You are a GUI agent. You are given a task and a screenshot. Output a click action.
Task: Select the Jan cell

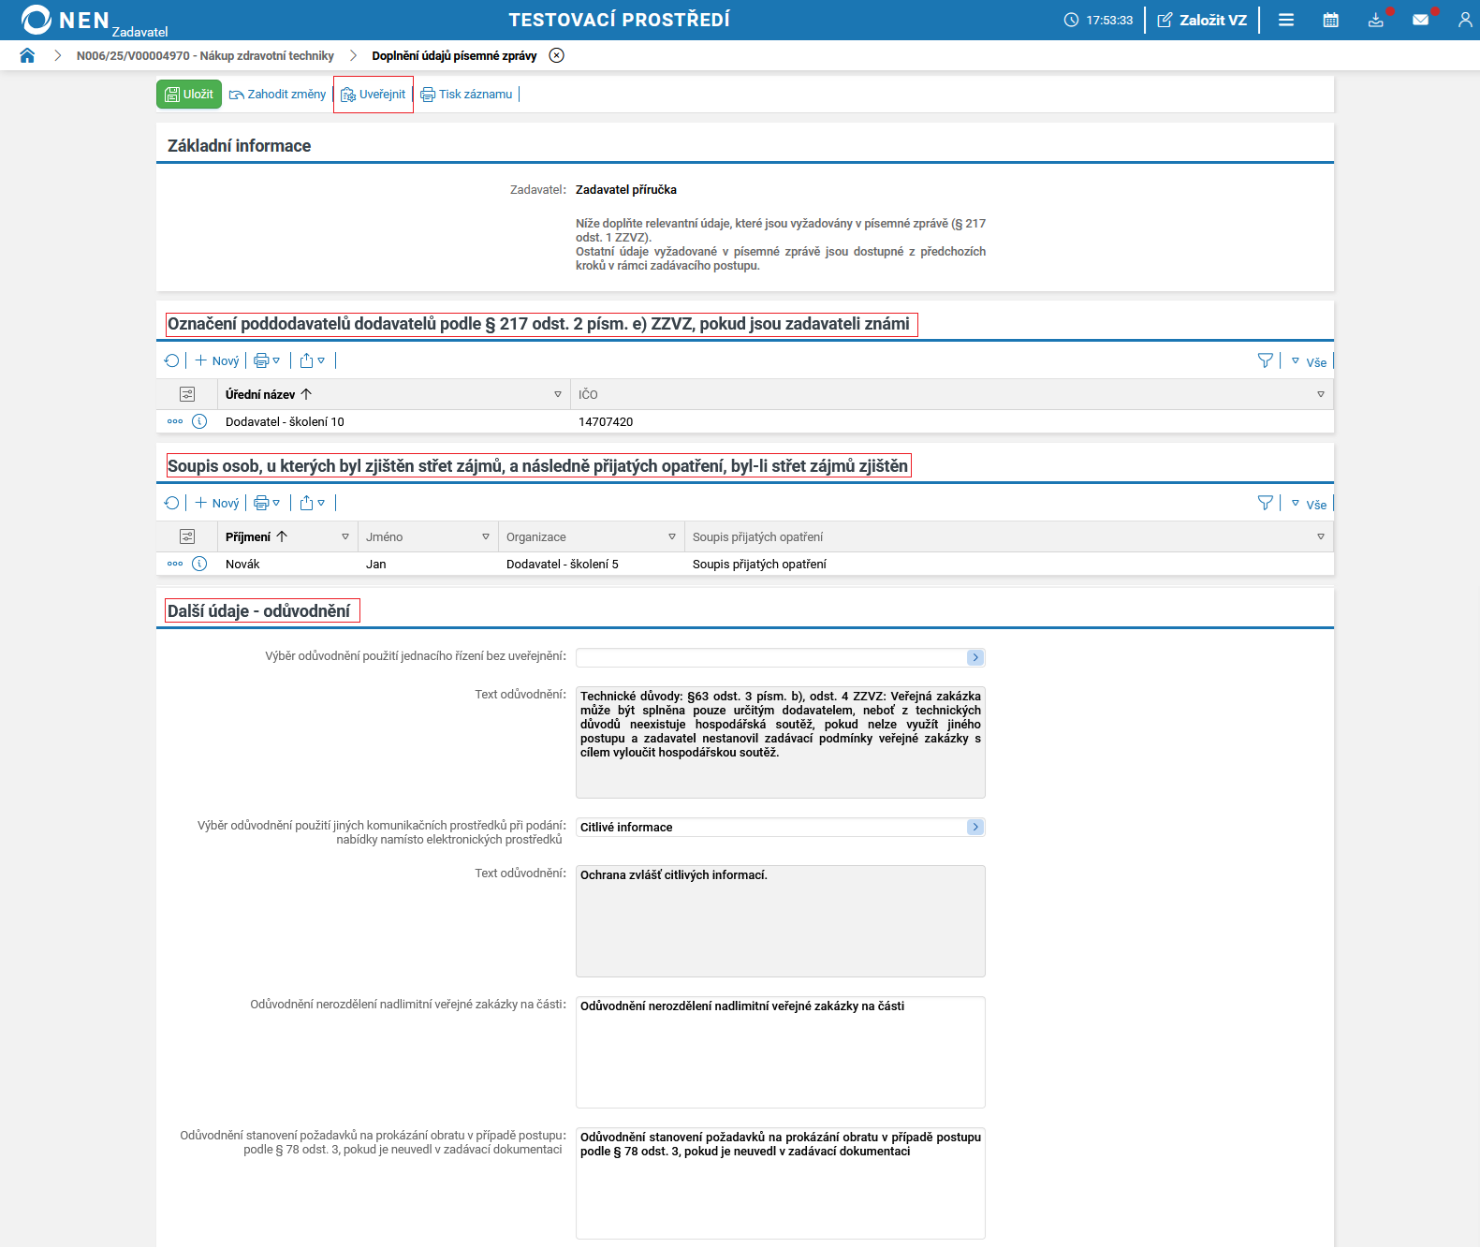pyautogui.click(x=376, y=565)
